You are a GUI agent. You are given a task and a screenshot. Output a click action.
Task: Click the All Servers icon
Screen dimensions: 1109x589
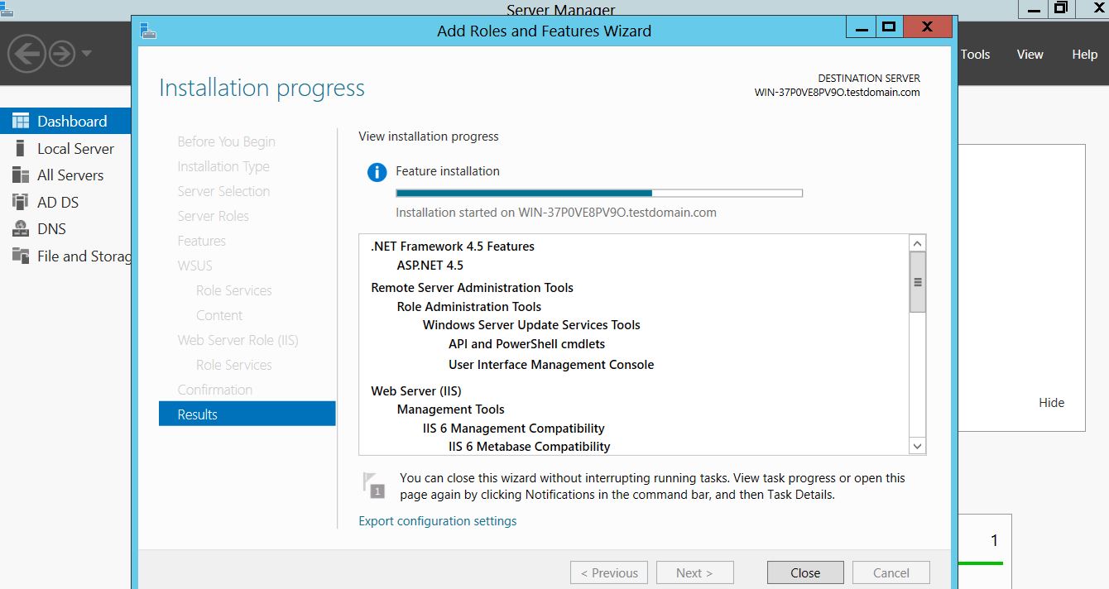(21, 175)
